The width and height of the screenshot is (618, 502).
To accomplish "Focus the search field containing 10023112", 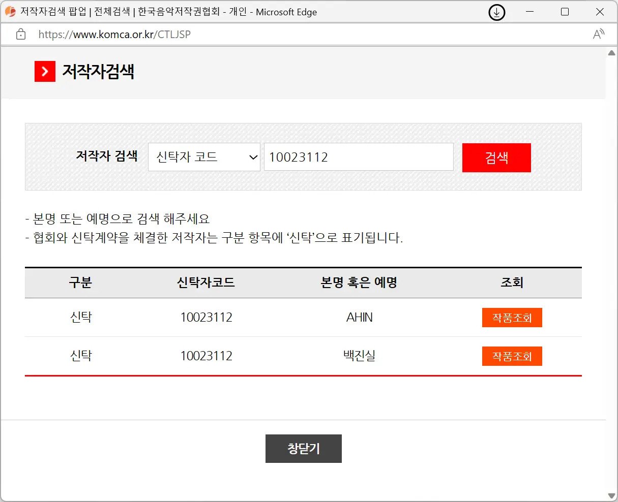I will (359, 157).
